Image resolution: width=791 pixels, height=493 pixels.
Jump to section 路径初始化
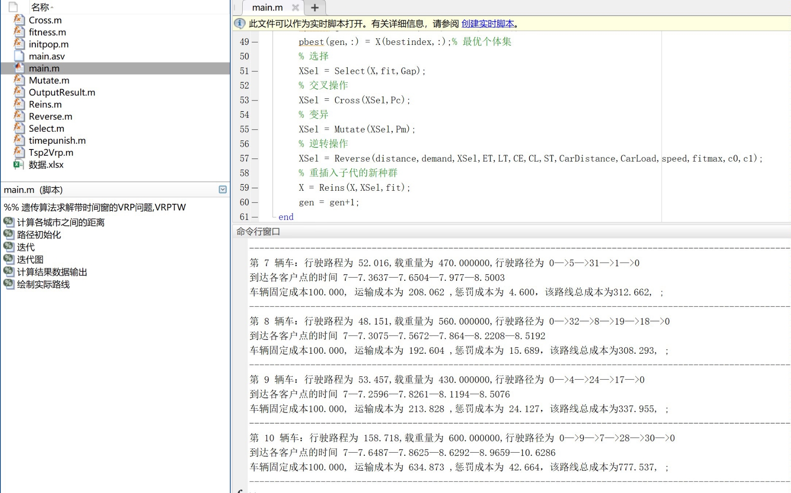39,235
